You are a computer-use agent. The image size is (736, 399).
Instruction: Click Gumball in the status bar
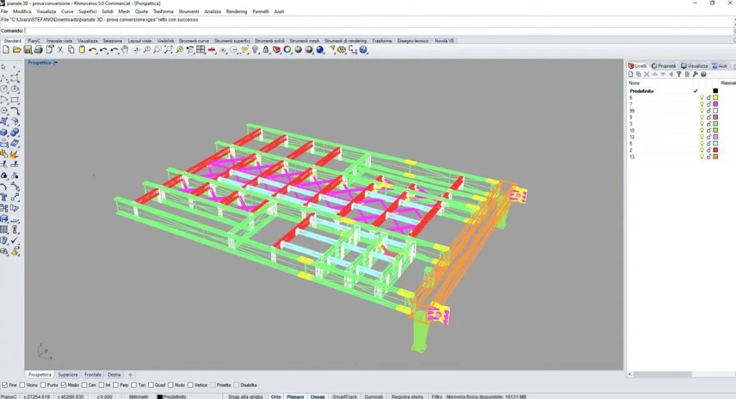click(374, 397)
